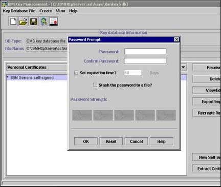Focus the Confirm Password input field
This screenshot has height=187, width=221.
[145, 61]
